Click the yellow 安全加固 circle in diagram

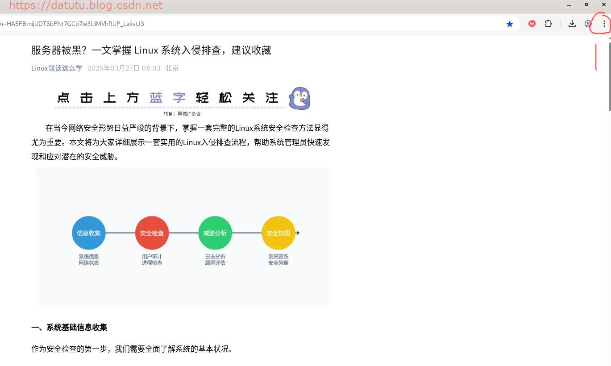[x=278, y=233]
